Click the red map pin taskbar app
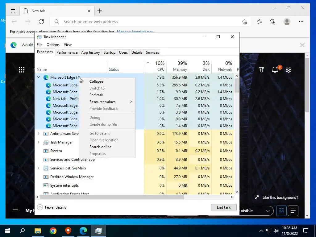 68,231
